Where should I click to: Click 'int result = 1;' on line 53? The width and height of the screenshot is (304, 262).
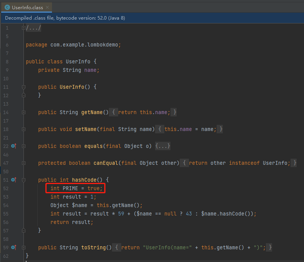pyautogui.click(x=73, y=197)
